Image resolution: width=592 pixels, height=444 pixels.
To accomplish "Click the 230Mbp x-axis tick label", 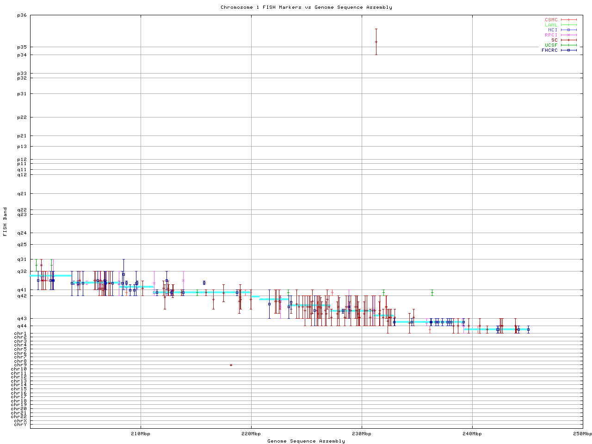I will click(362, 434).
